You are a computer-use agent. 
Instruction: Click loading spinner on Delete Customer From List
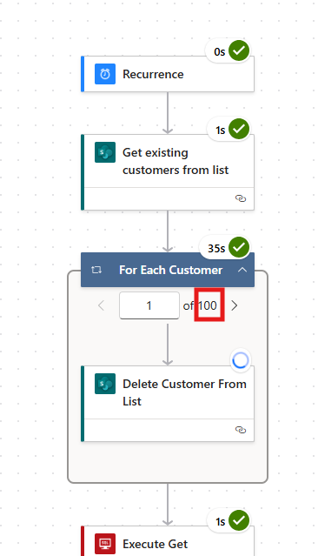[x=241, y=360]
